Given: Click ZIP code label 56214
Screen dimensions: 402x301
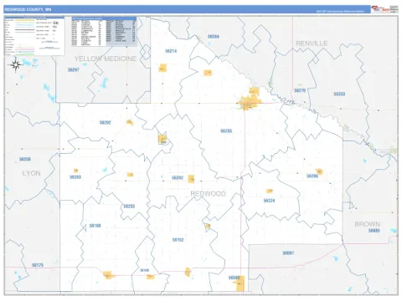Looking at the screenshot, I should pos(171,51).
